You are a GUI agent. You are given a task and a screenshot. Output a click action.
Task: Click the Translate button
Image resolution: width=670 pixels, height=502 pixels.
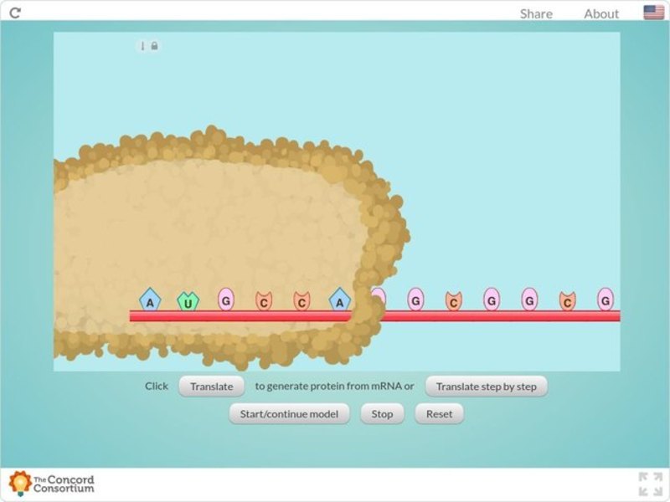click(210, 387)
